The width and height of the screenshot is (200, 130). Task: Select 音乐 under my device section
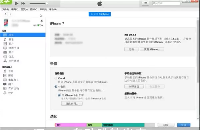[11, 71]
